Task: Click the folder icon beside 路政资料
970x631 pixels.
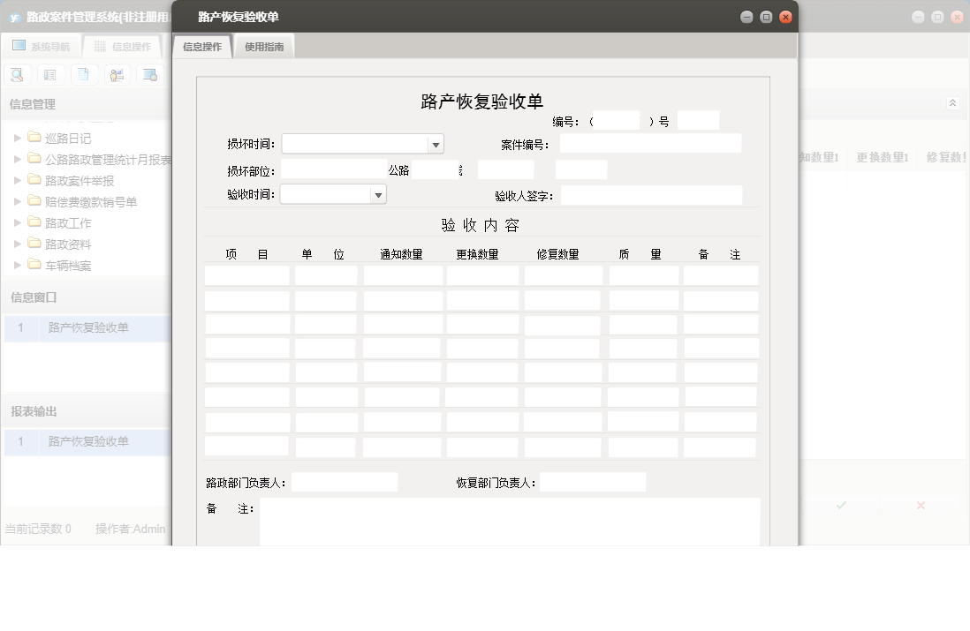Action: pos(34,244)
